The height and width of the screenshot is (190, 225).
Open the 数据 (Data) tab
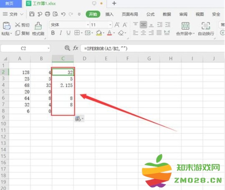(167, 14)
